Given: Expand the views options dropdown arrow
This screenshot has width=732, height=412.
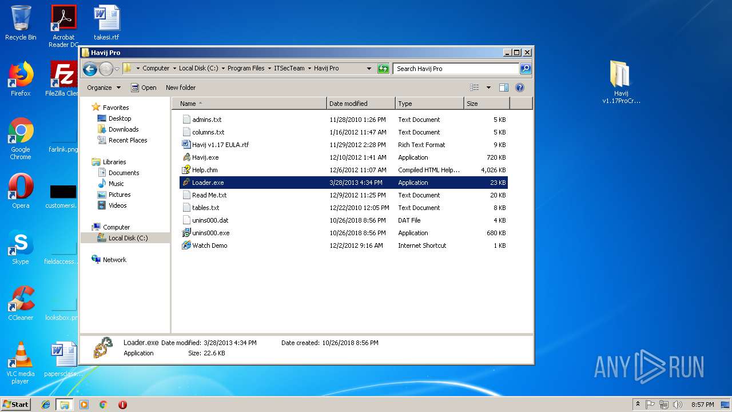Looking at the screenshot, I should [x=488, y=88].
